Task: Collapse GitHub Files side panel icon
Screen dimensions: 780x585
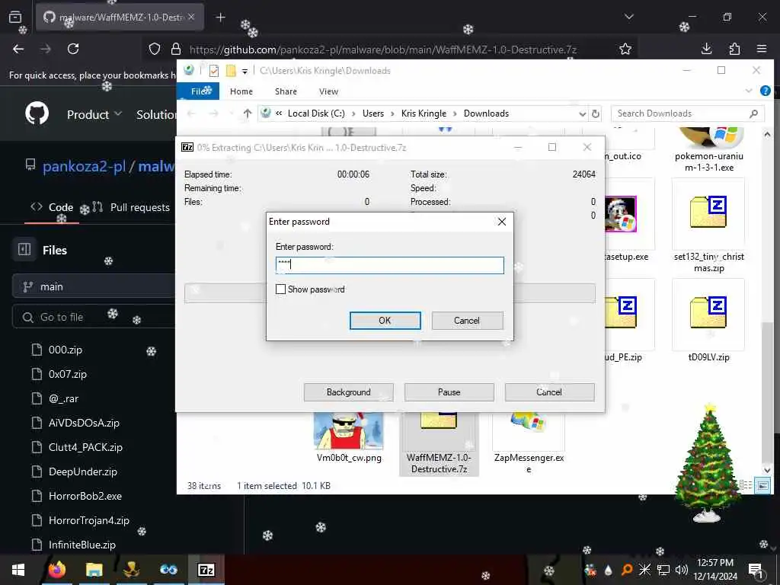Action: 24,249
